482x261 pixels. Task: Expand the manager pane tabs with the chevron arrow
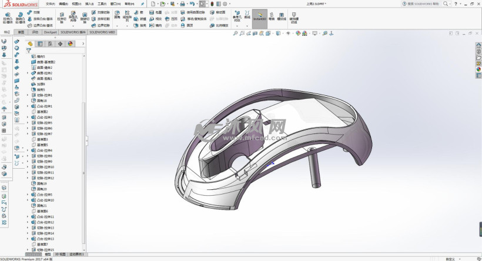tap(83, 44)
